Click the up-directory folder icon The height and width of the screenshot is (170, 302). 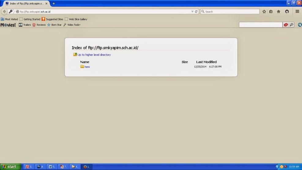click(75, 55)
